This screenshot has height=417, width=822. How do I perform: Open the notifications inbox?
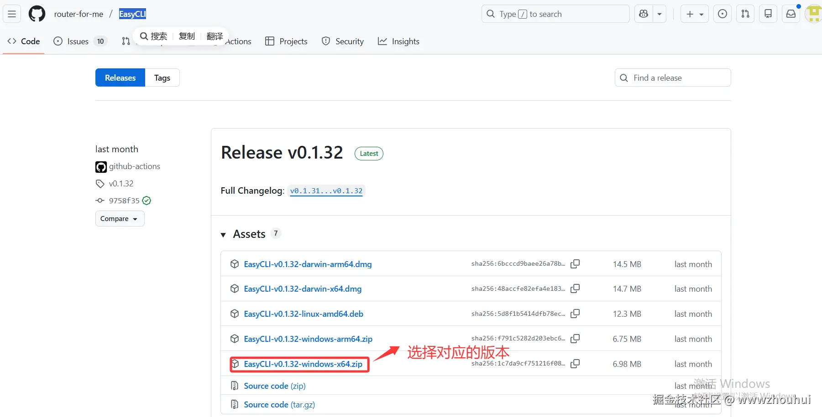[x=791, y=14]
